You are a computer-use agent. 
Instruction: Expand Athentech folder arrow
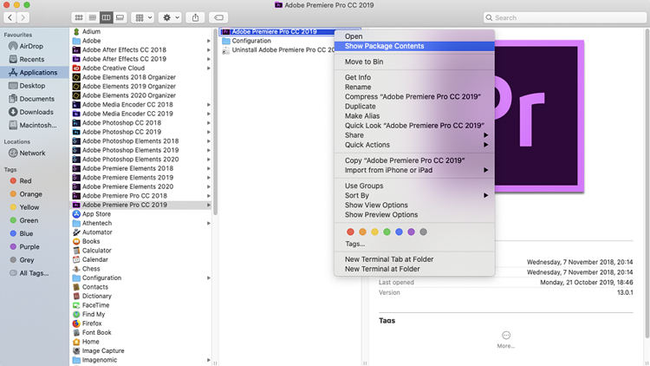(x=209, y=223)
